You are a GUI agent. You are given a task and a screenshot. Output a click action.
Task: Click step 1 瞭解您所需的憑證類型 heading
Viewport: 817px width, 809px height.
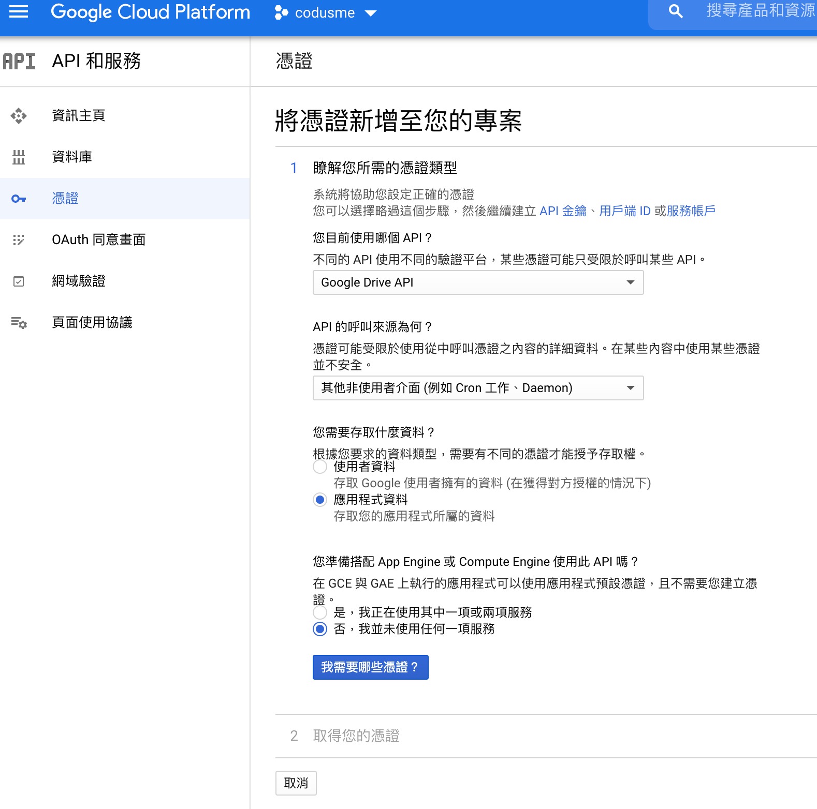(385, 168)
